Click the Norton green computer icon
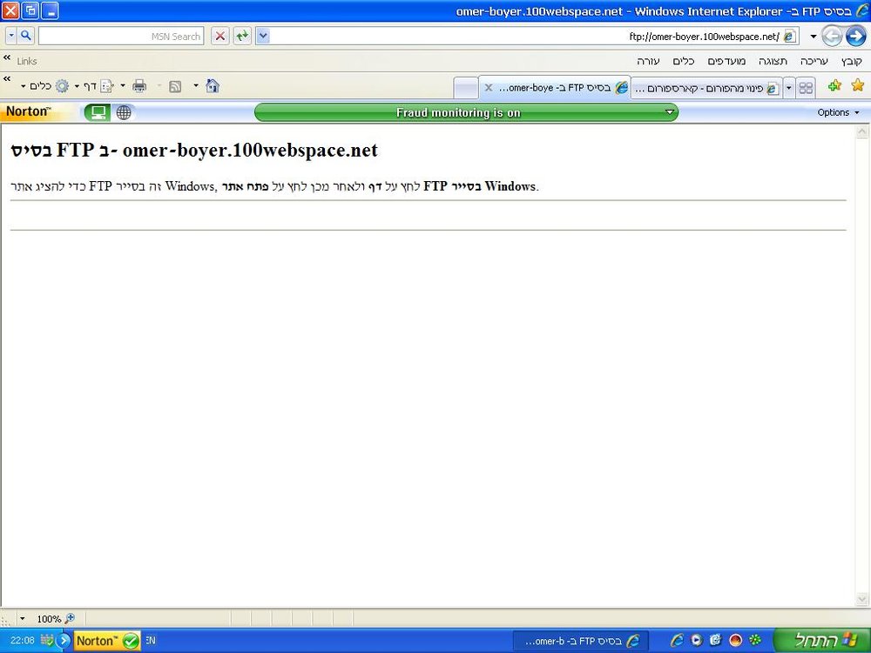The image size is (871, 653). click(98, 112)
